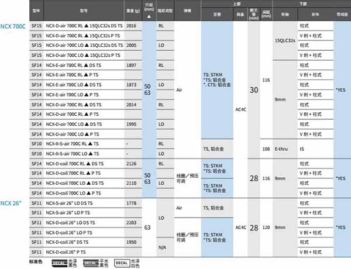Click the glossy white DECAL color swatch
This screenshot has height=269, width=351.
122,263
